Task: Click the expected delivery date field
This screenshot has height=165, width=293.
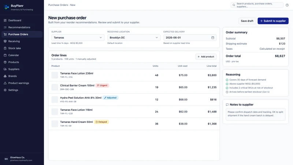Action: pos(190,38)
